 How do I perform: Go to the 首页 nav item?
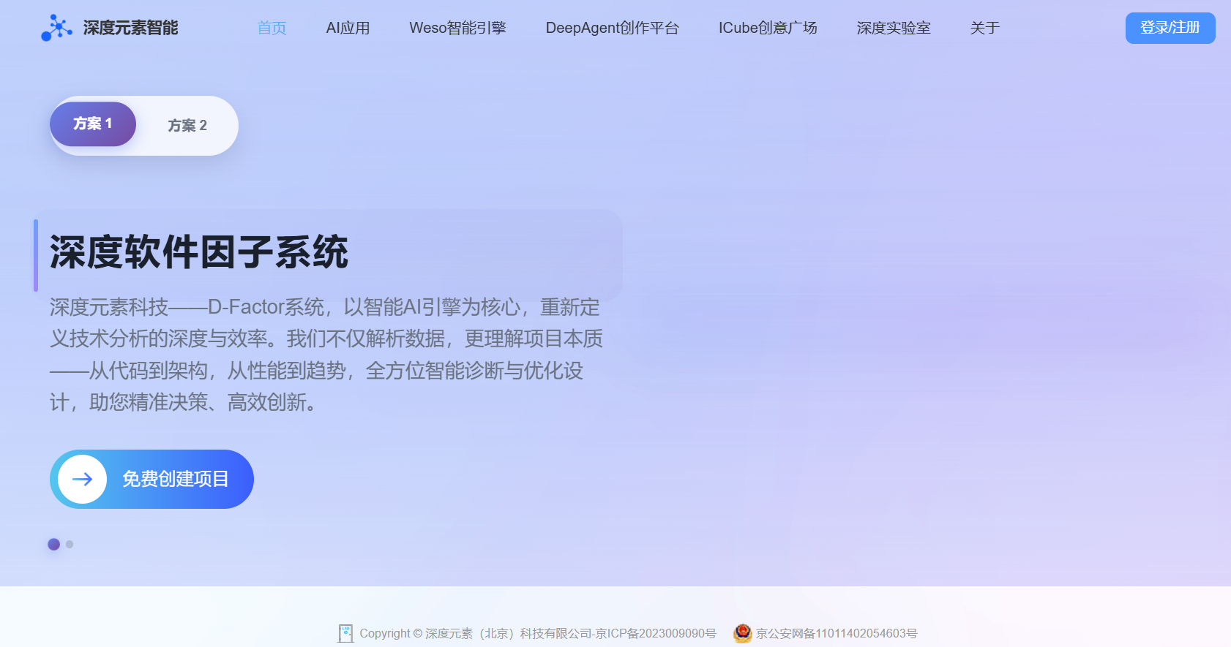[x=272, y=28]
